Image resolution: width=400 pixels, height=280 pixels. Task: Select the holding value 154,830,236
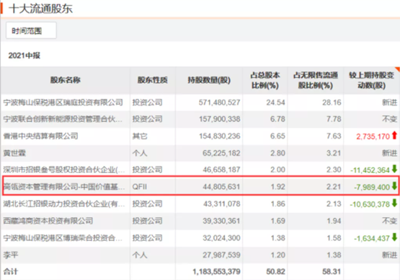(x=219, y=136)
